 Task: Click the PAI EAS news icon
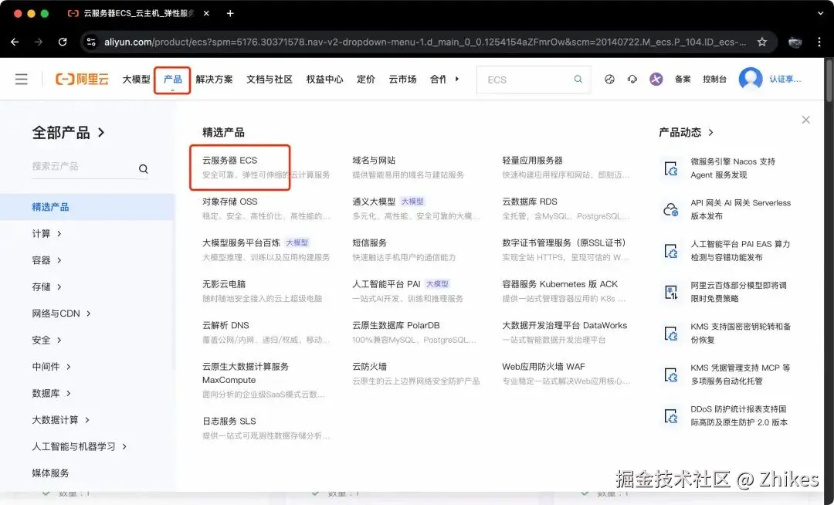pyautogui.click(x=671, y=251)
